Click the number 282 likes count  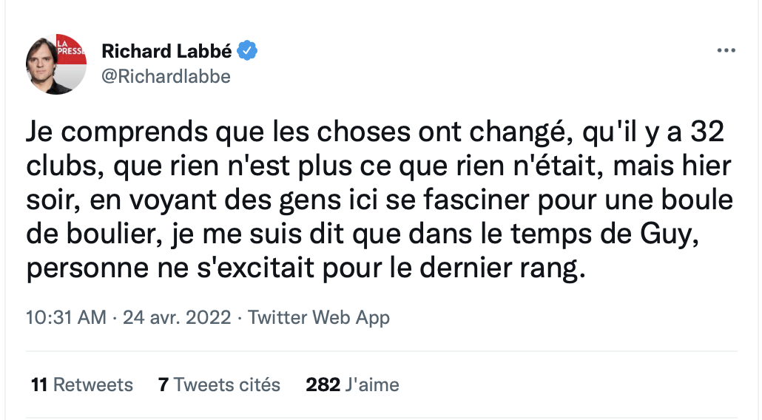pos(323,385)
